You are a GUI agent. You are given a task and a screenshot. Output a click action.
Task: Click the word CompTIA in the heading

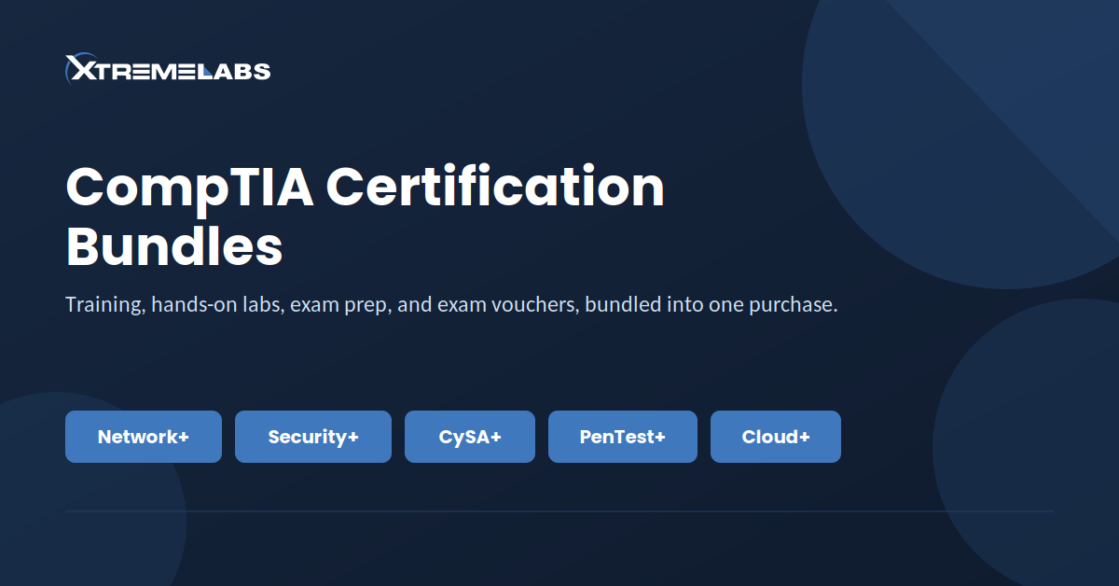coord(189,188)
